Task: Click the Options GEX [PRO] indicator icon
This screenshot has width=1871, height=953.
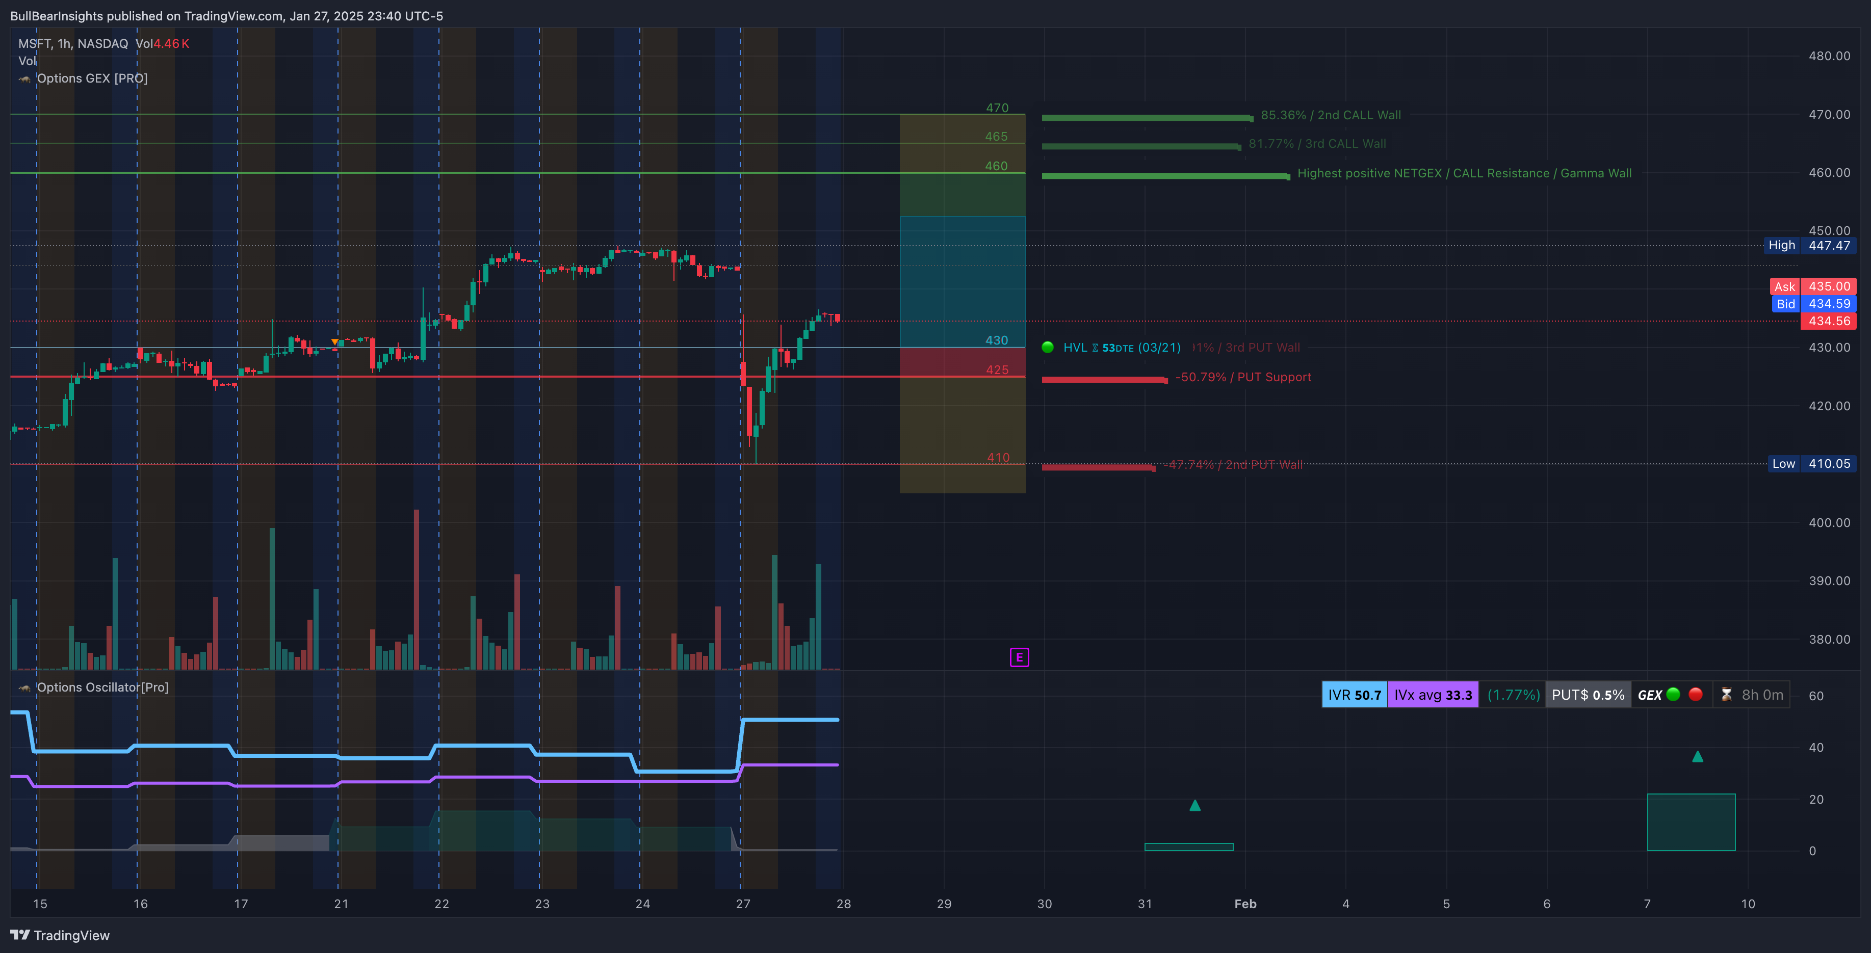Action: coord(25,78)
